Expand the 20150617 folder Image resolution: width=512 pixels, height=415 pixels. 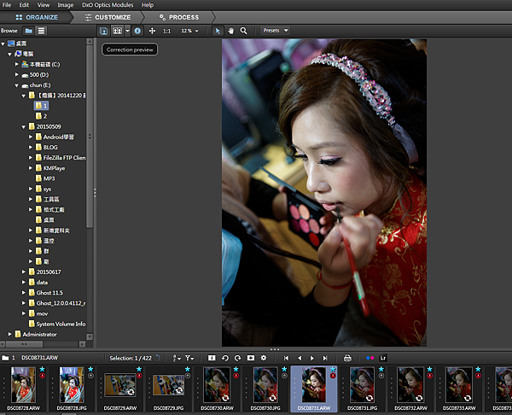pyautogui.click(x=24, y=272)
